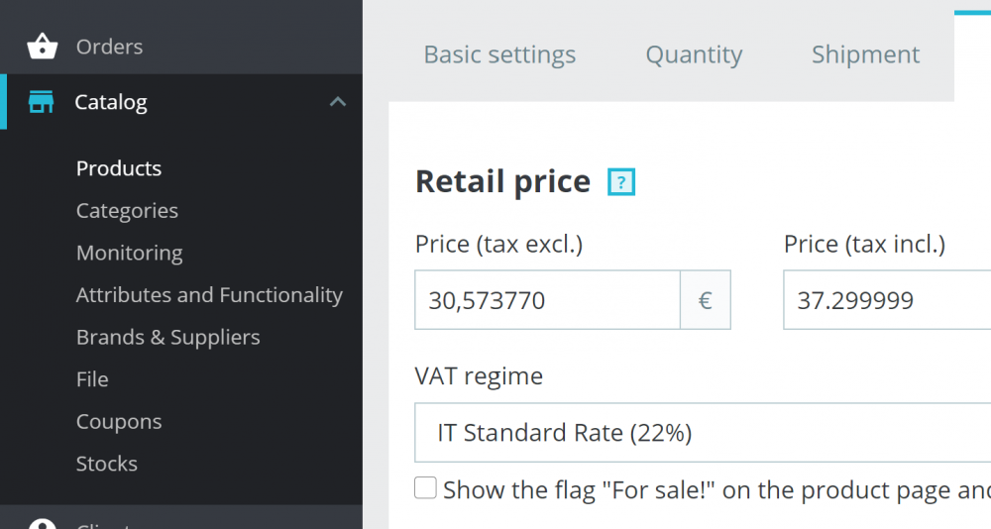
Task: Select Monitoring in the sidebar
Action: [x=129, y=253]
